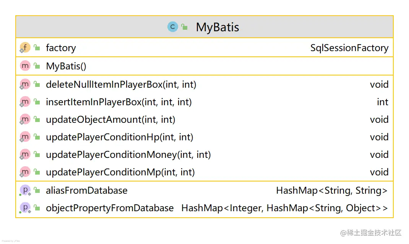The image size is (409, 244).
Task: Select the objectPropertyFromDatabase property name
Action: coord(110,209)
